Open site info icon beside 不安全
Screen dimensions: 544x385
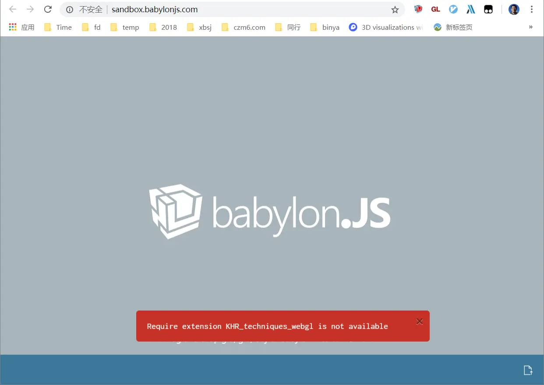pyautogui.click(x=69, y=10)
